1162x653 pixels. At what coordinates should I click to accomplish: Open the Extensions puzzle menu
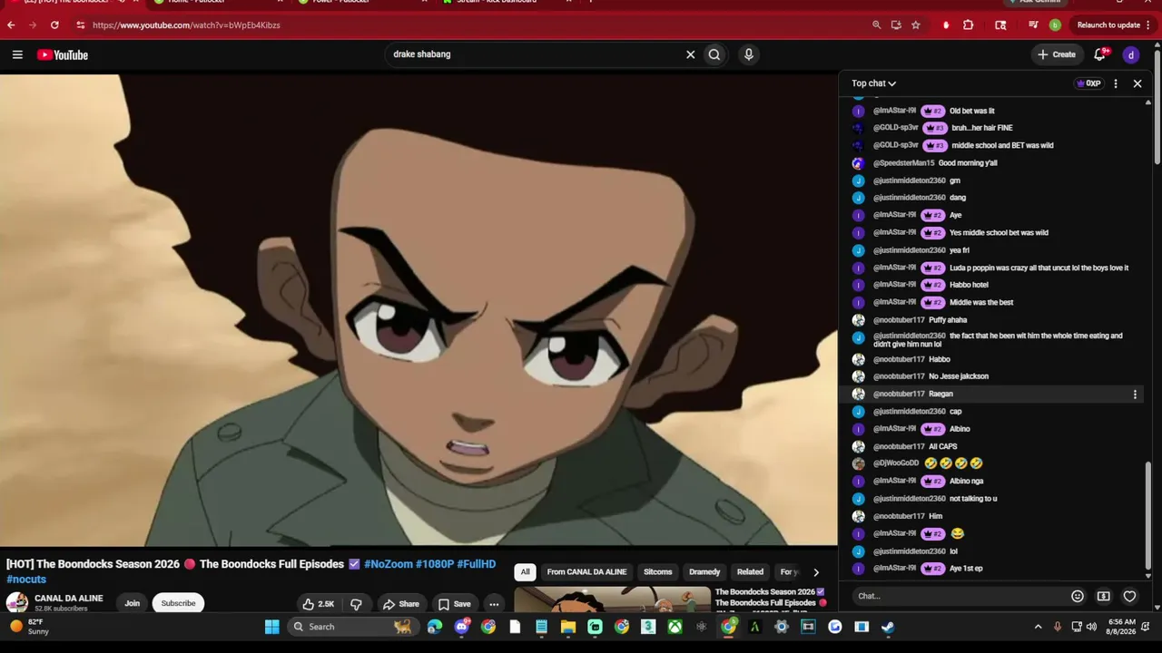coord(969,25)
